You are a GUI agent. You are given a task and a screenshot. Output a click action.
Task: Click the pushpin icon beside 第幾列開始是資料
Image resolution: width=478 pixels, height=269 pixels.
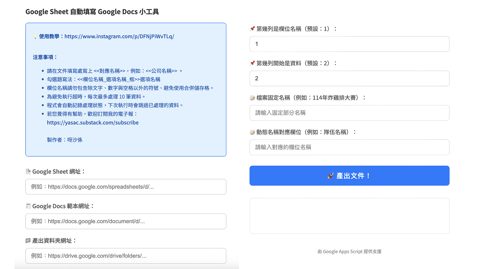coord(252,63)
